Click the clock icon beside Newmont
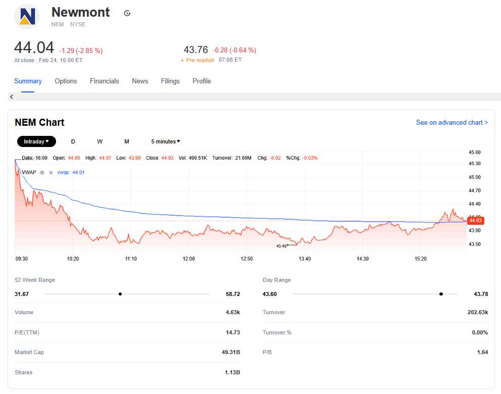The width and height of the screenshot is (501, 394). [x=127, y=13]
